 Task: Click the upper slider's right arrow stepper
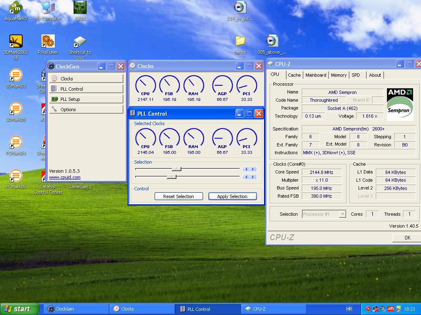pos(253,169)
